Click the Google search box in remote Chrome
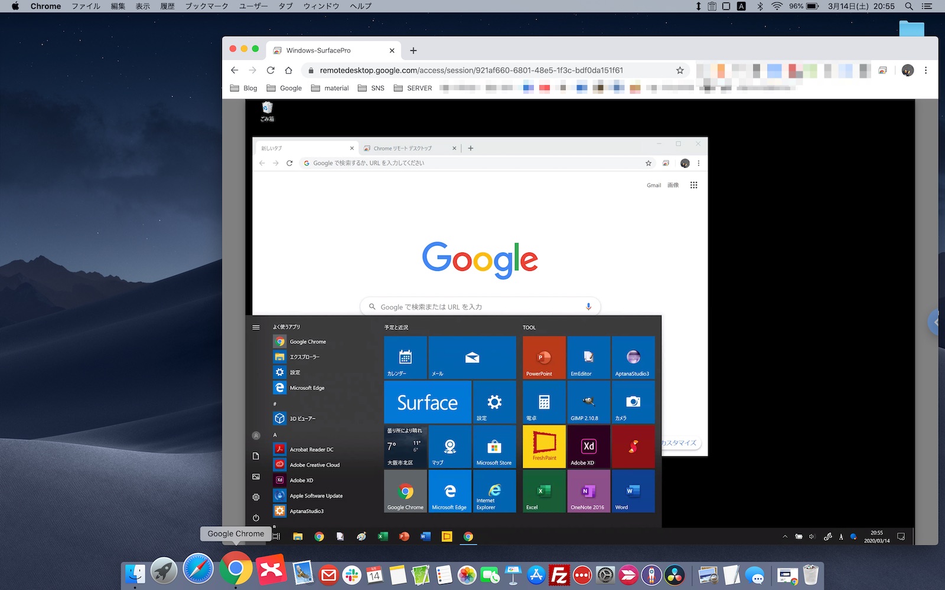945x590 pixels. coord(480,307)
